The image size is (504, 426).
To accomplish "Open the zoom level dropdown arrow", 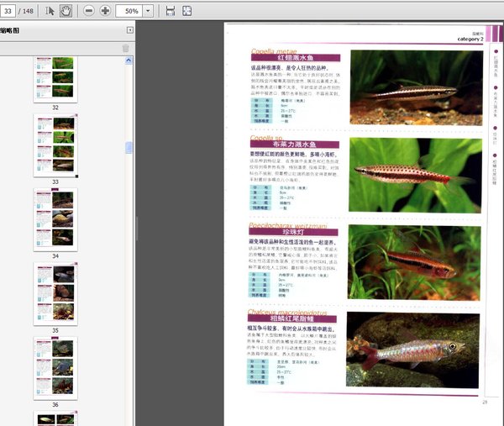I will click(148, 11).
